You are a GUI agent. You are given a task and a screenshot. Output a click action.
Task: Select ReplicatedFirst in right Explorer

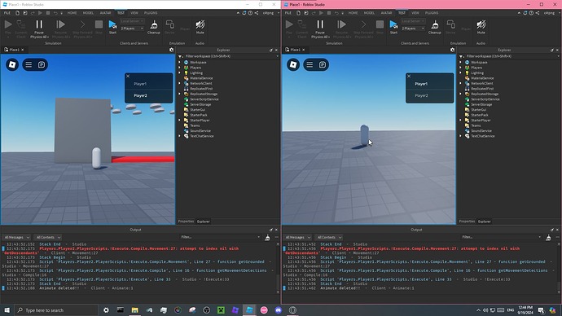[x=482, y=89]
